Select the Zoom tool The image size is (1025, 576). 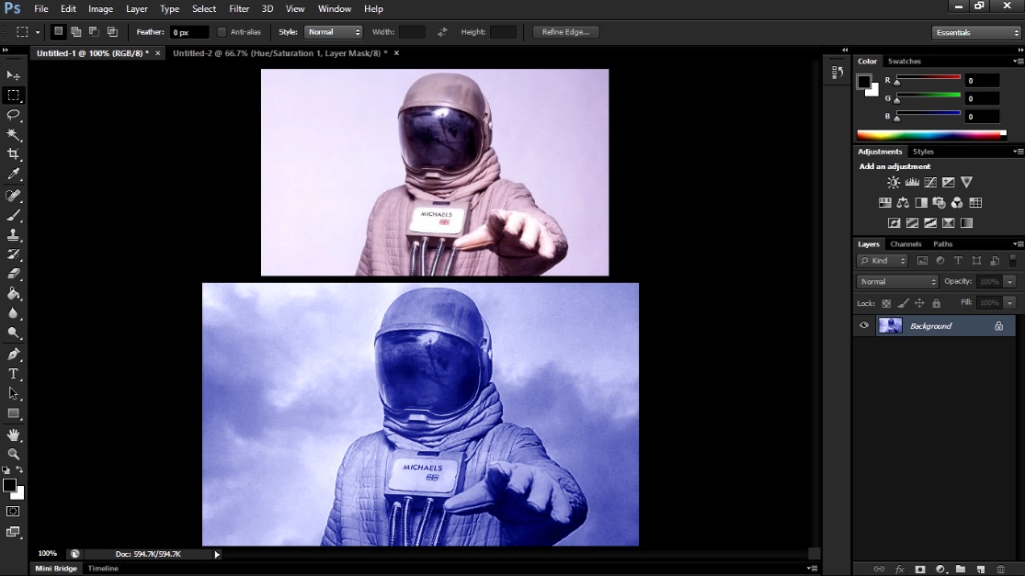coord(14,454)
